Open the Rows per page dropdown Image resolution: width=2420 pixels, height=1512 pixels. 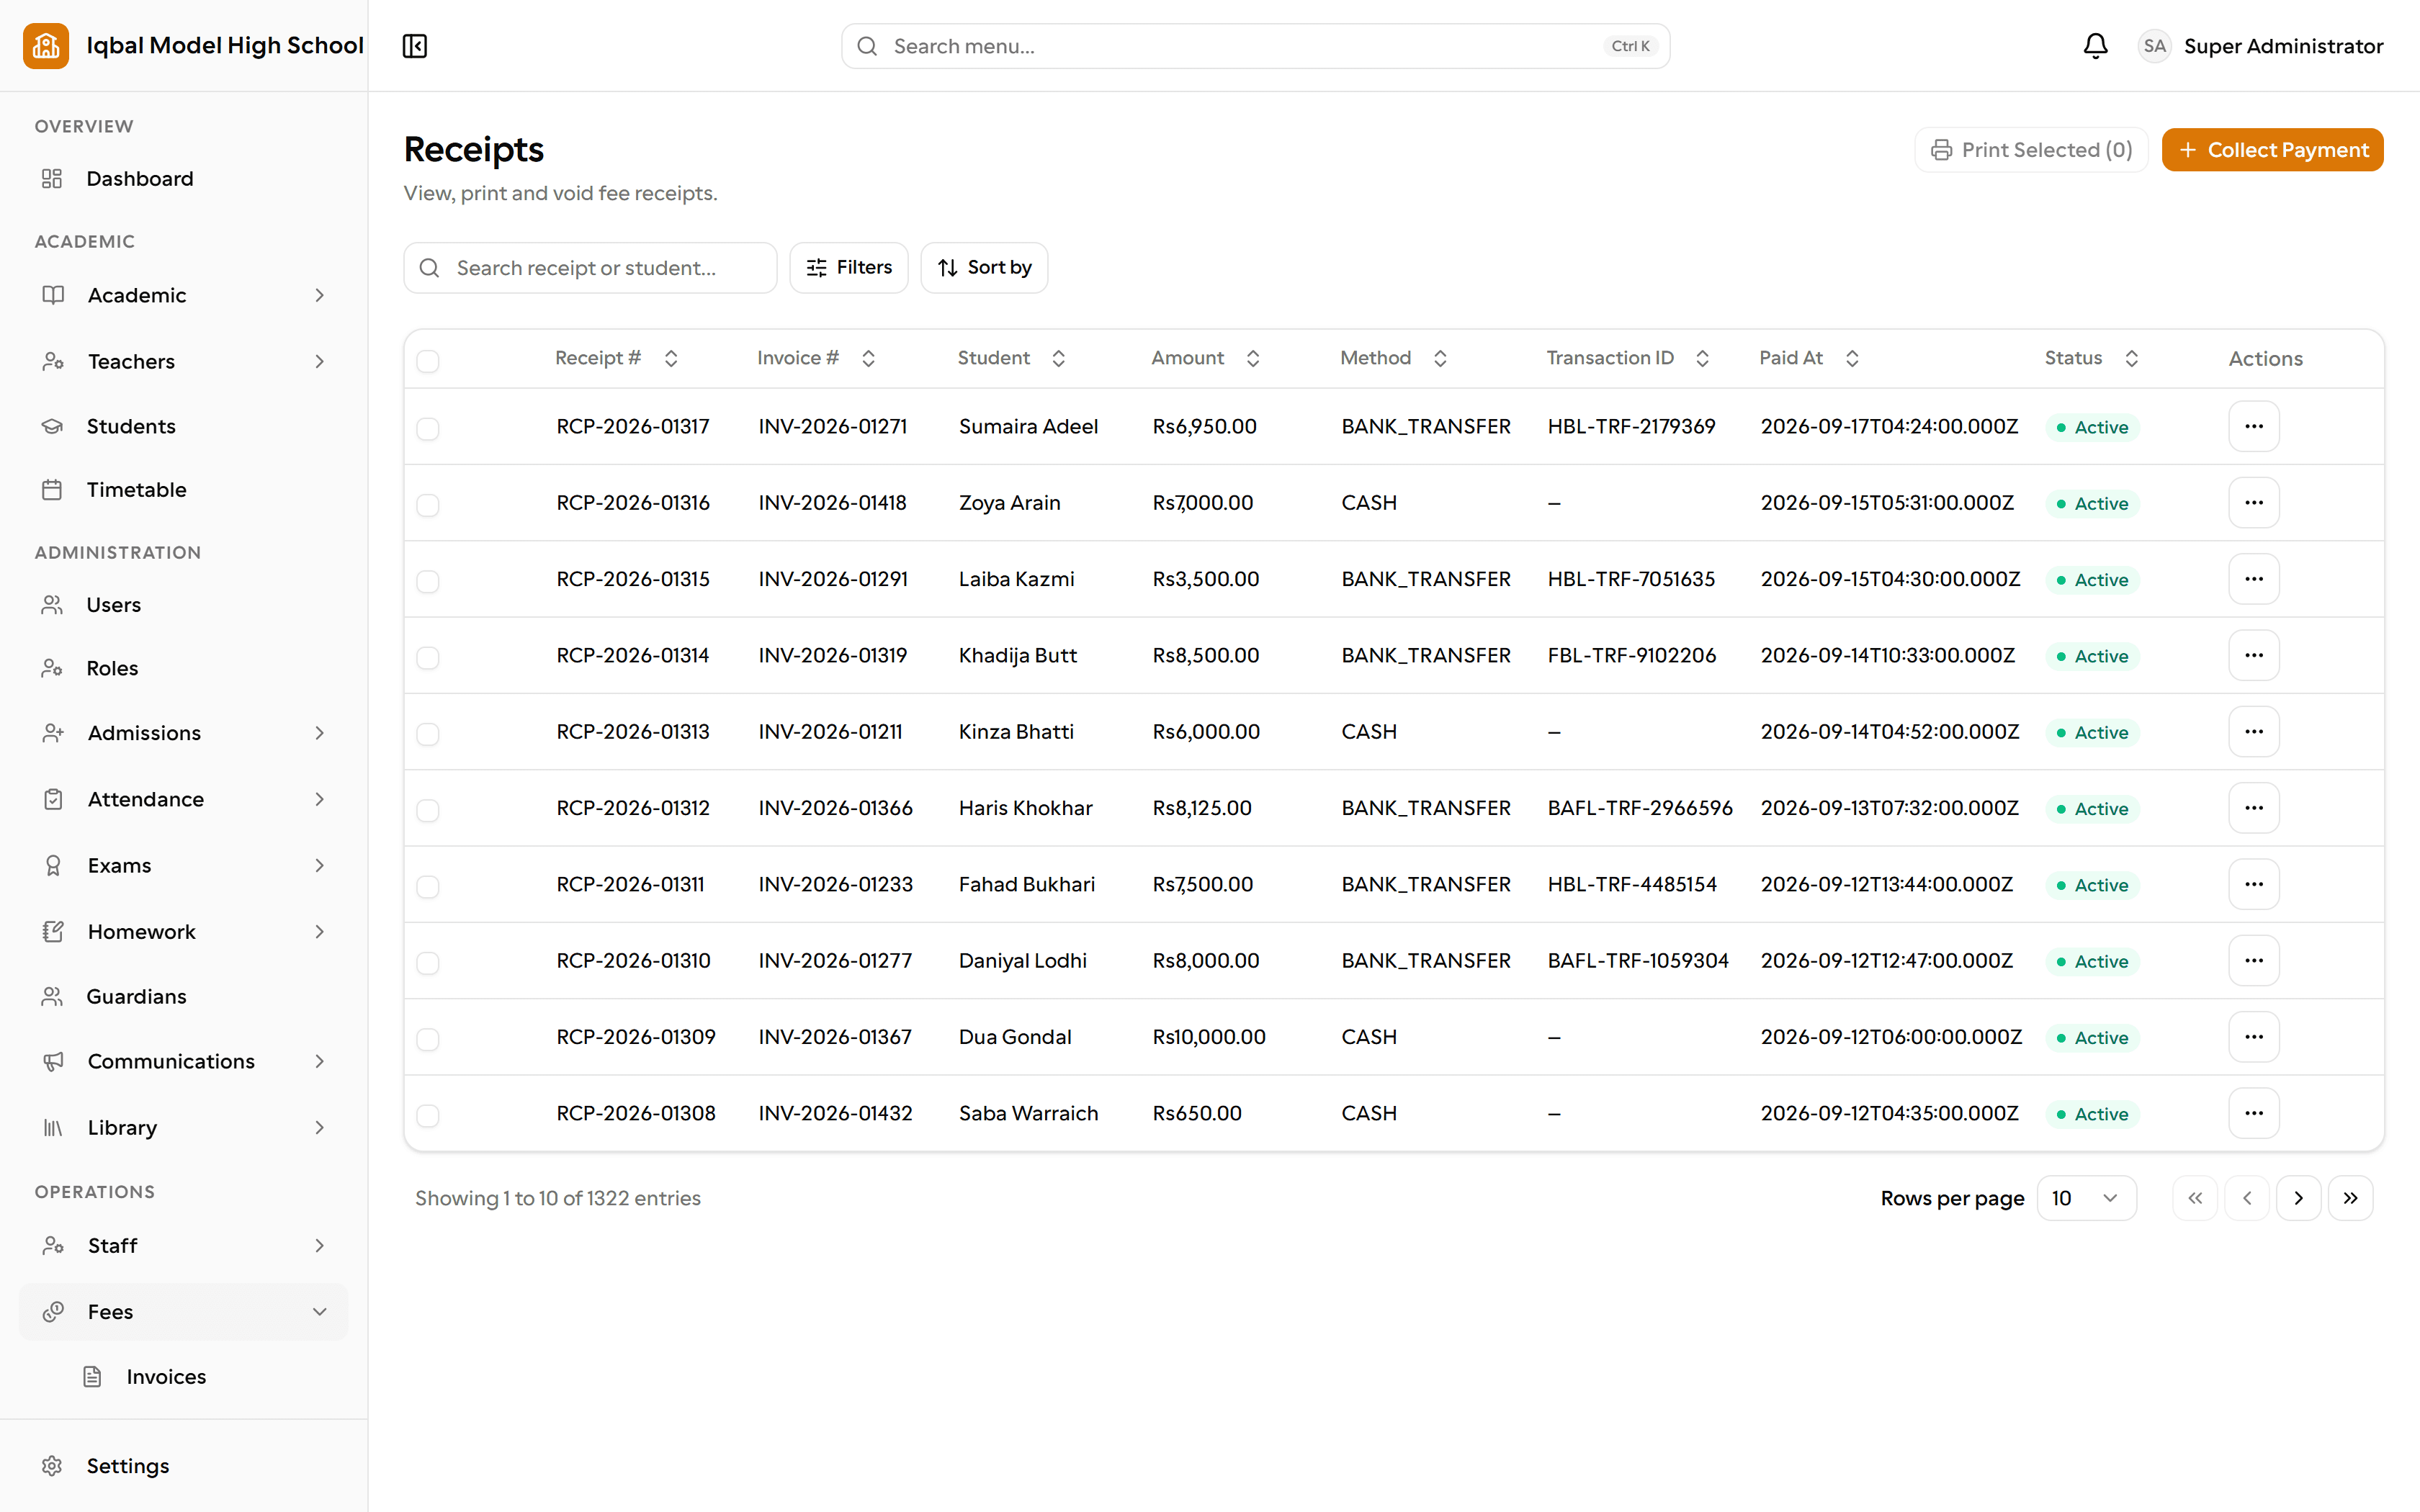click(x=2086, y=1198)
